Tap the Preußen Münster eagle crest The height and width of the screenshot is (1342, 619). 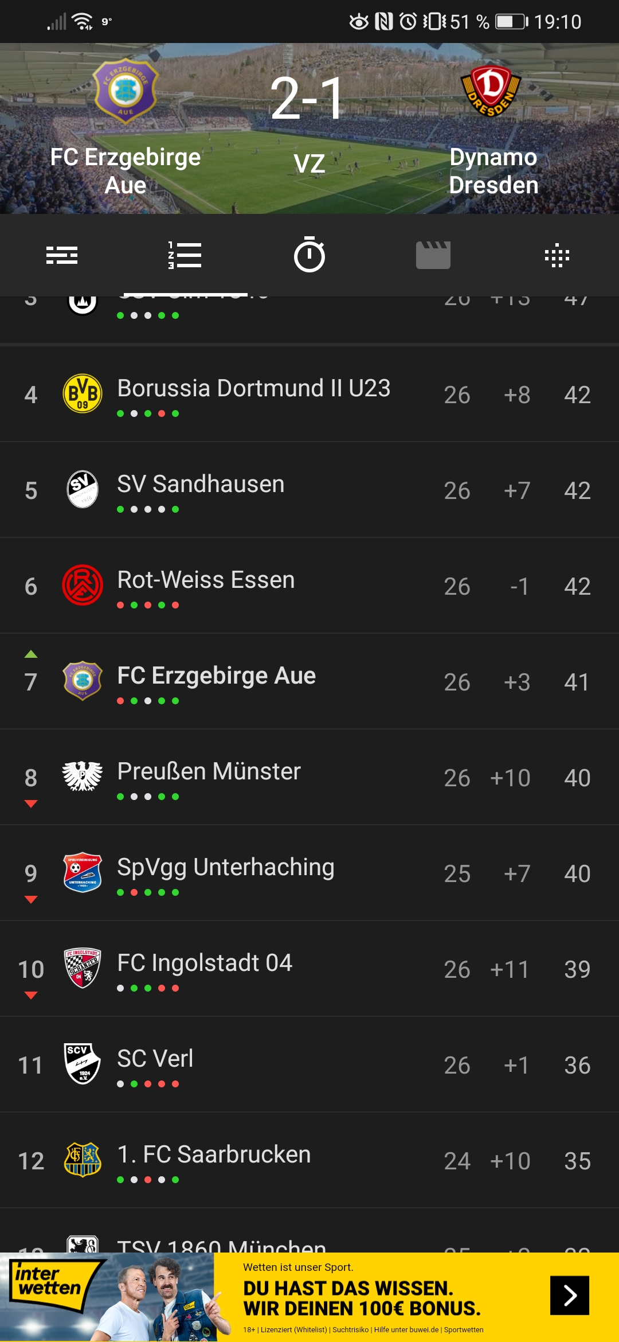83,777
